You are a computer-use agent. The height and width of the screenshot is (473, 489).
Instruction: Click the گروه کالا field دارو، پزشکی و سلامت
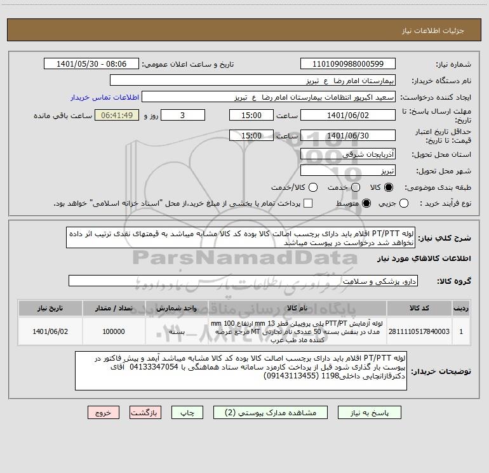click(x=243, y=281)
